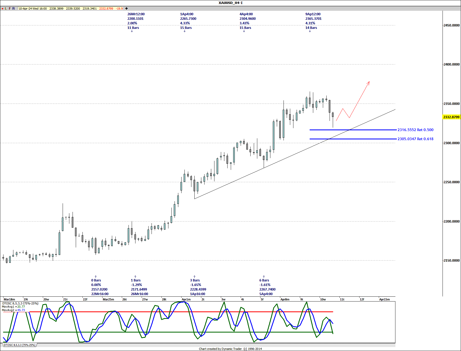This screenshot has height=351, width=461.
Task: Click the L toolbar button
Action: pos(6,9)
